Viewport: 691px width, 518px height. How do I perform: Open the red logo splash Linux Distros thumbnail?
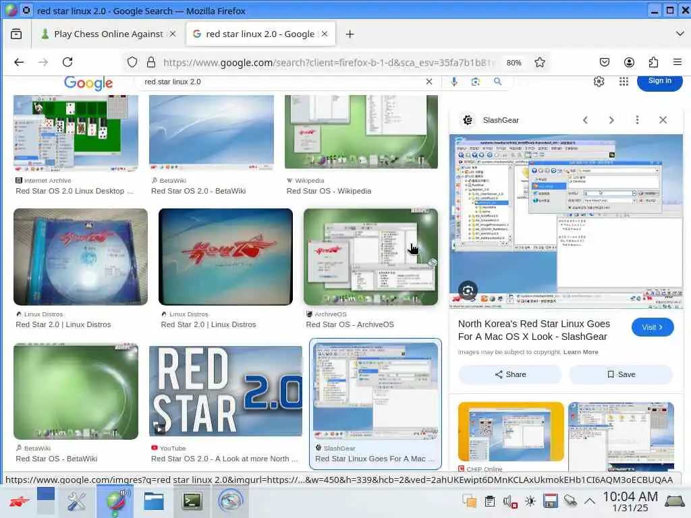tap(225, 257)
